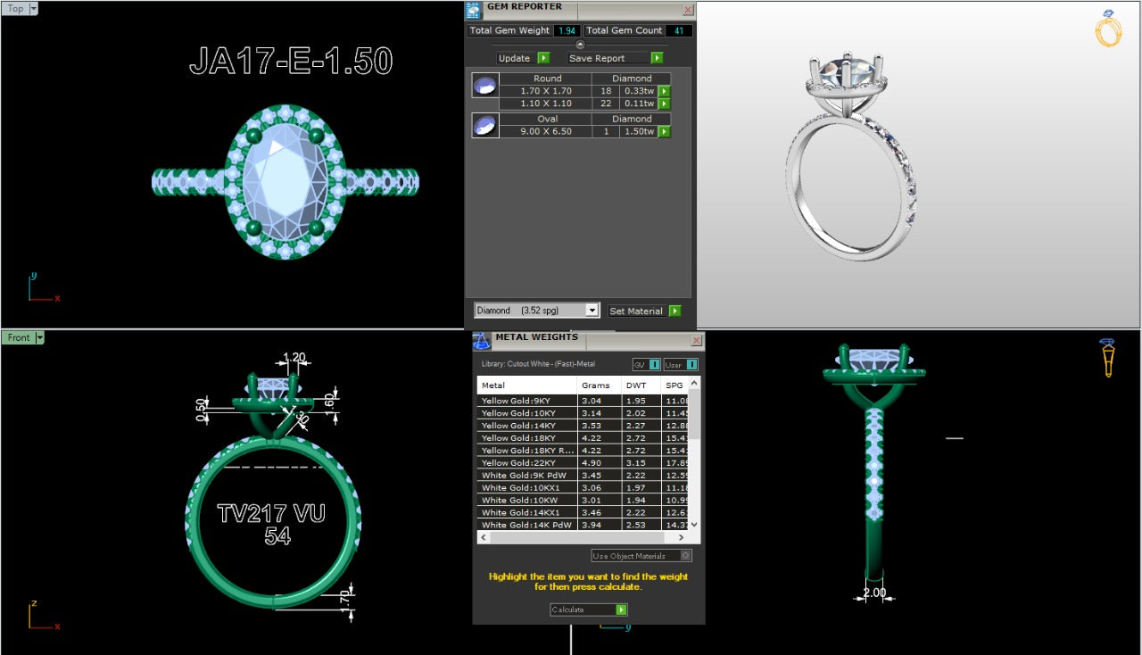Screen dimensions: 1142x655
Task: Click the Calculate button
Action: point(589,609)
